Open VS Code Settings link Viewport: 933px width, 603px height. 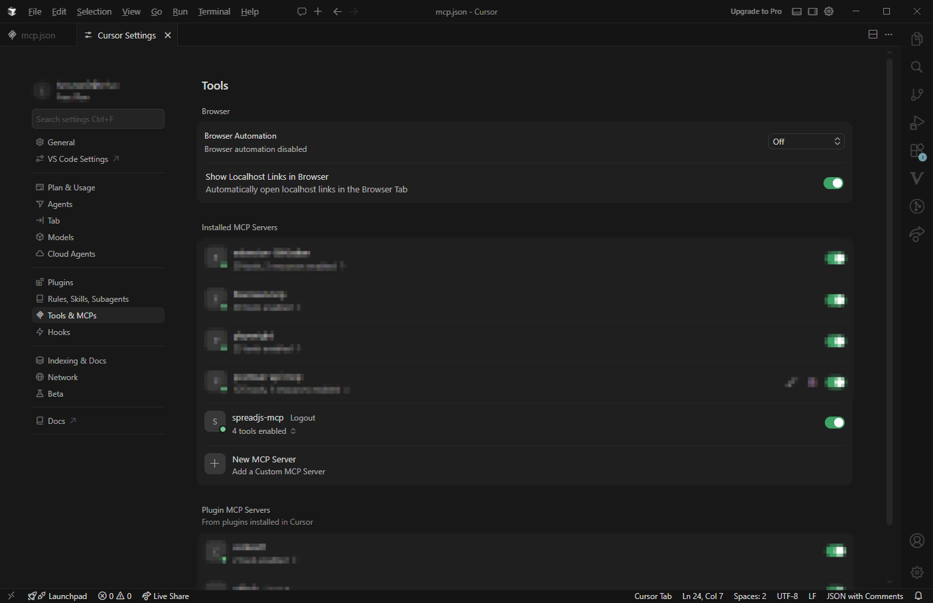pos(78,159)
